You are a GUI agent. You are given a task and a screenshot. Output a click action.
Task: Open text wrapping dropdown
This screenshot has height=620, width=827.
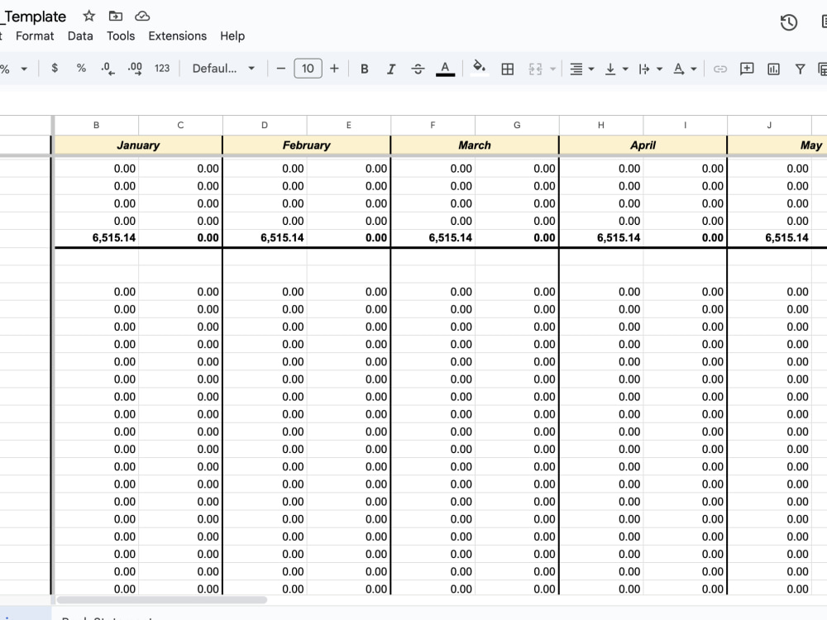[x=650, y=69]
